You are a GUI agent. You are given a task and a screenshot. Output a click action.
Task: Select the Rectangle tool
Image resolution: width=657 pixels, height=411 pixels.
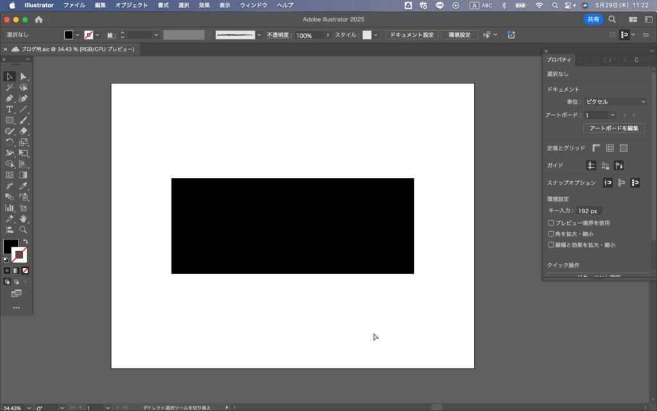click(x=9, y=120)
